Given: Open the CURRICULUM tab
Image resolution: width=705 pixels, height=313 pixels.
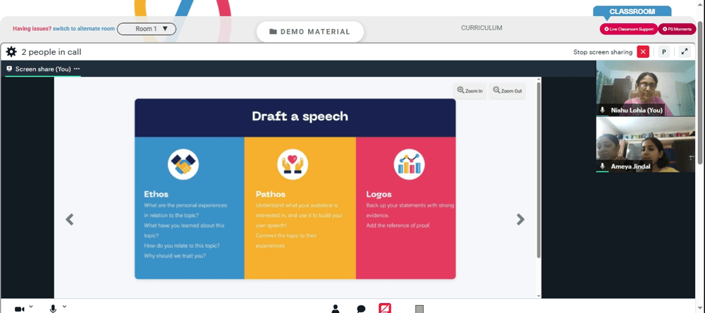Looking at the screenshot, I should tap(482, 28).
